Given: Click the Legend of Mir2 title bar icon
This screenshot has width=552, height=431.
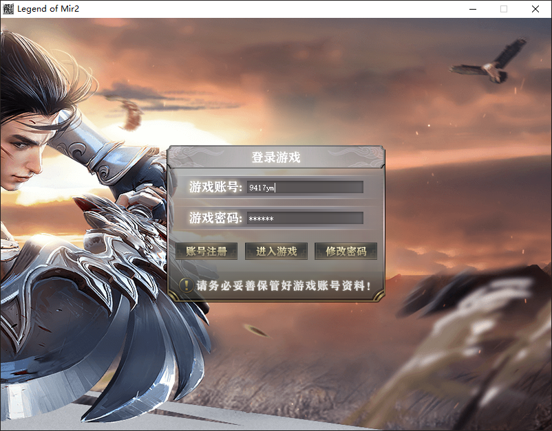Looking at the screenshot, I should click(9, 9).
